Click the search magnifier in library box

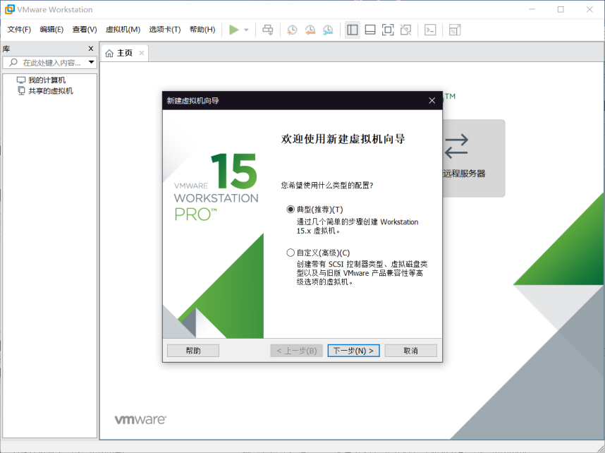14,62
